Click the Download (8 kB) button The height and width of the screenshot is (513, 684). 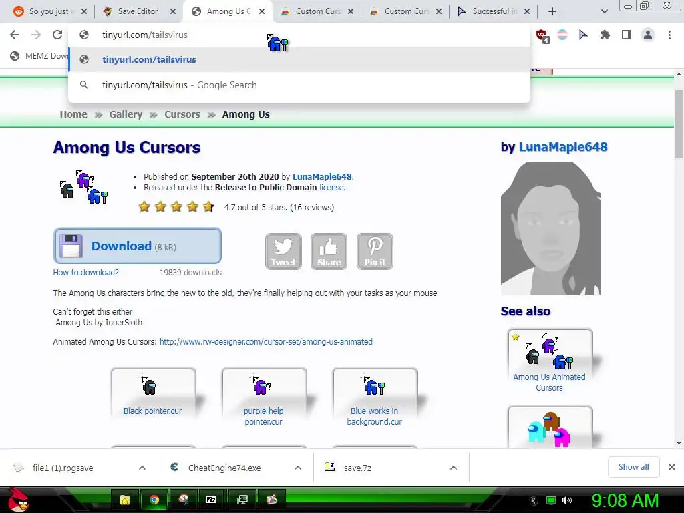coord(138,246)
